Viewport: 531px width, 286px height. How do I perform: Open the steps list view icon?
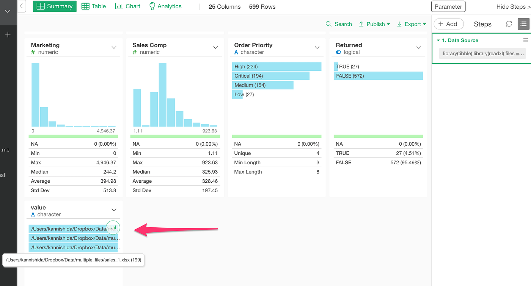click(x=523, y=24)
